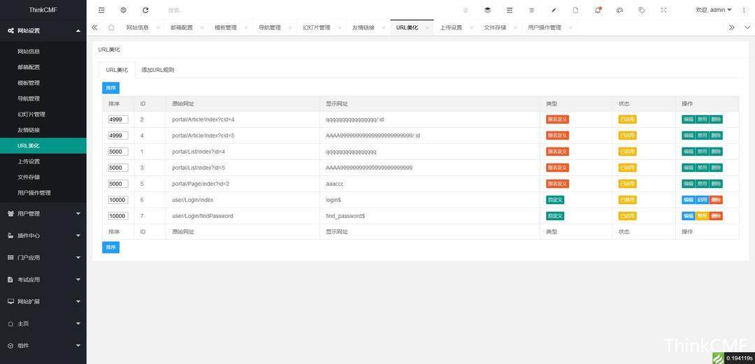Click the pencil icon in the header
This screenshot has height=364, width=755.
tap(554, 10)
